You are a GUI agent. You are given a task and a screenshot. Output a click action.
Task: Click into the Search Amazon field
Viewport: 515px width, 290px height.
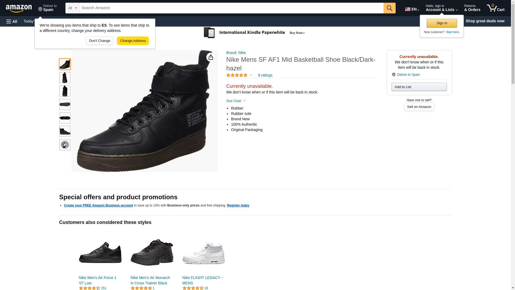[231, 8]
